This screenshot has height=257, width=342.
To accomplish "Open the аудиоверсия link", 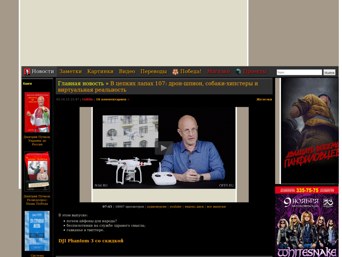I will (157, 207).
